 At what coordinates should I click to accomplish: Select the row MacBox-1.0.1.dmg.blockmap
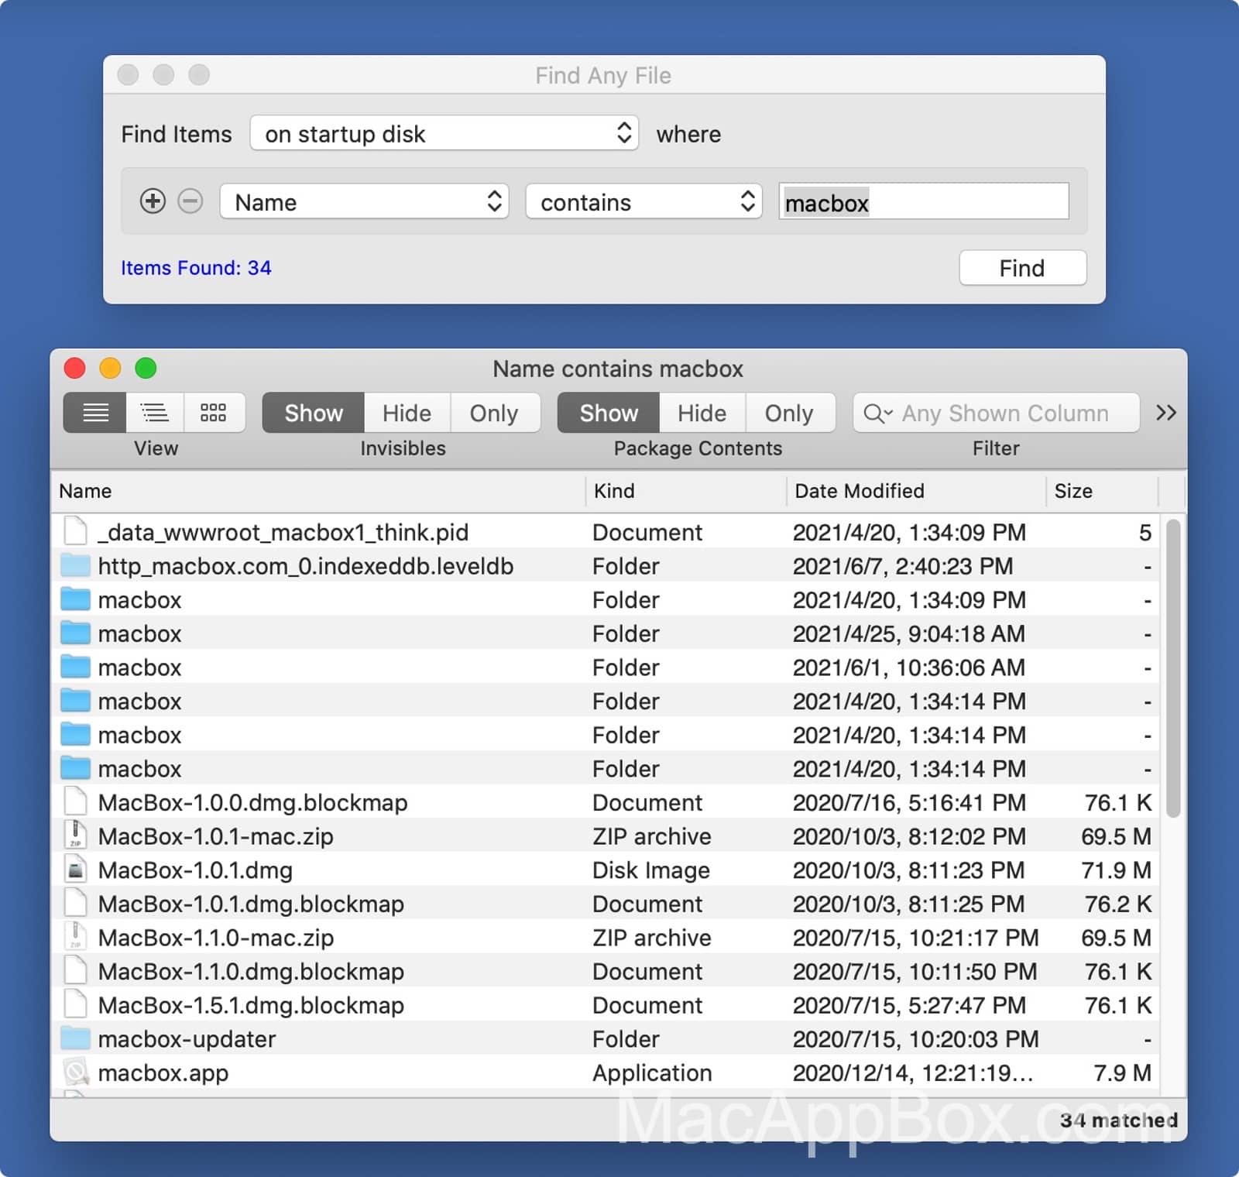click(x=606, y=904)
